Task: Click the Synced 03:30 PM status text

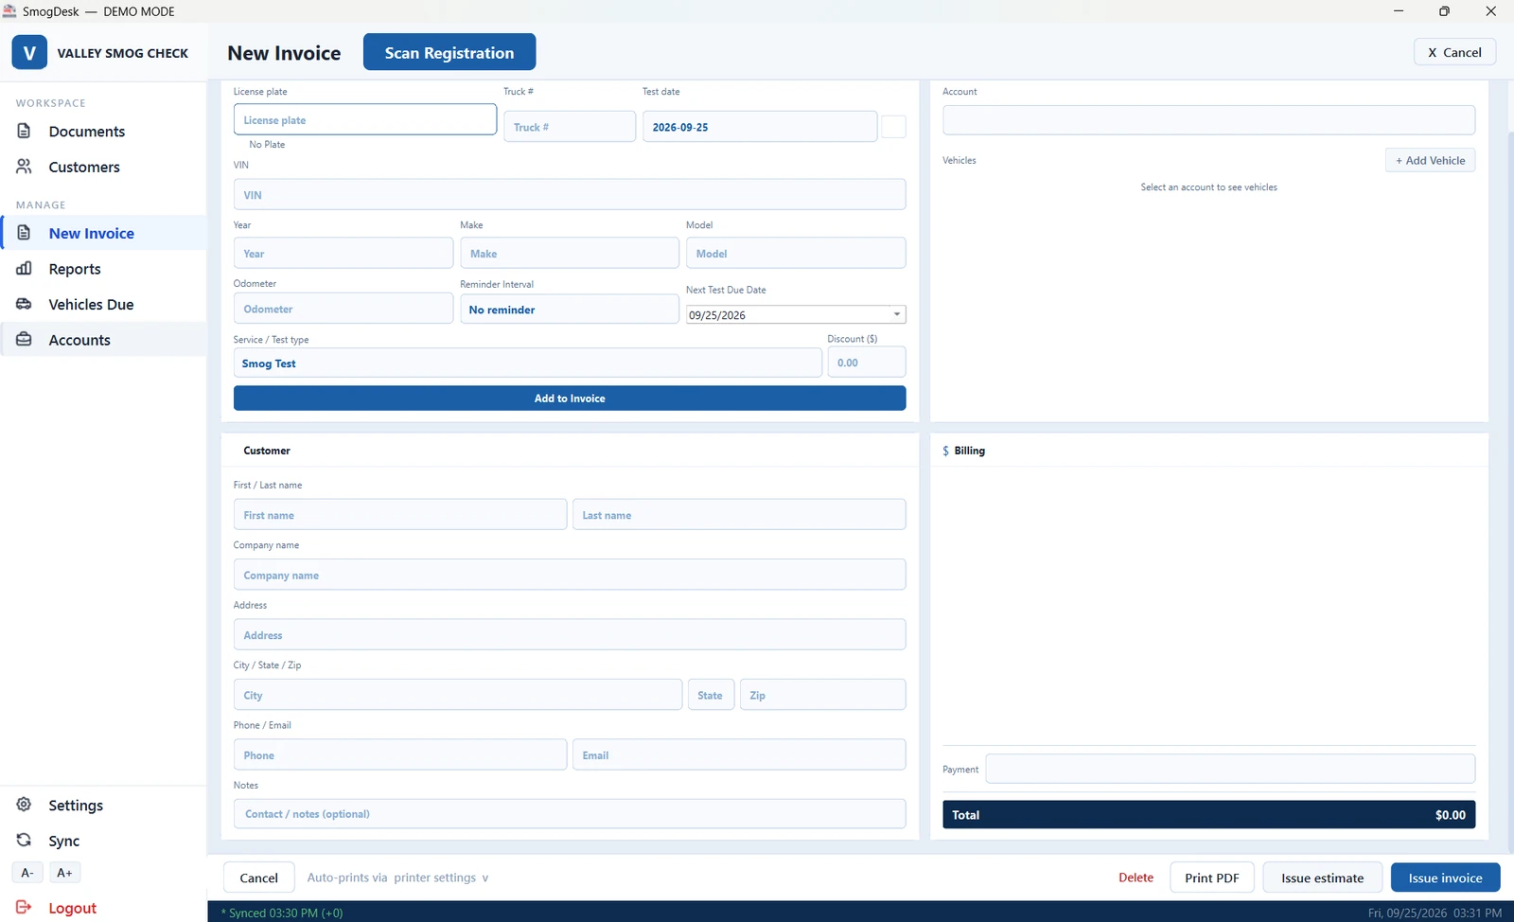Action: [282, 913]
